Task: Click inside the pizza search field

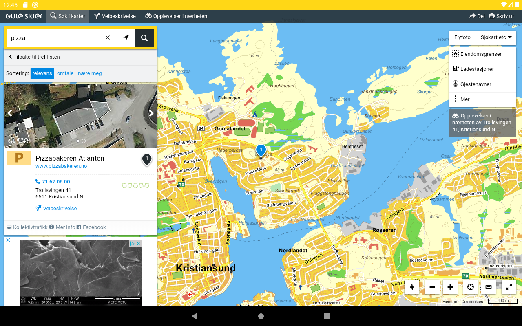Action: pyautogui.click(x=55, y=38)
